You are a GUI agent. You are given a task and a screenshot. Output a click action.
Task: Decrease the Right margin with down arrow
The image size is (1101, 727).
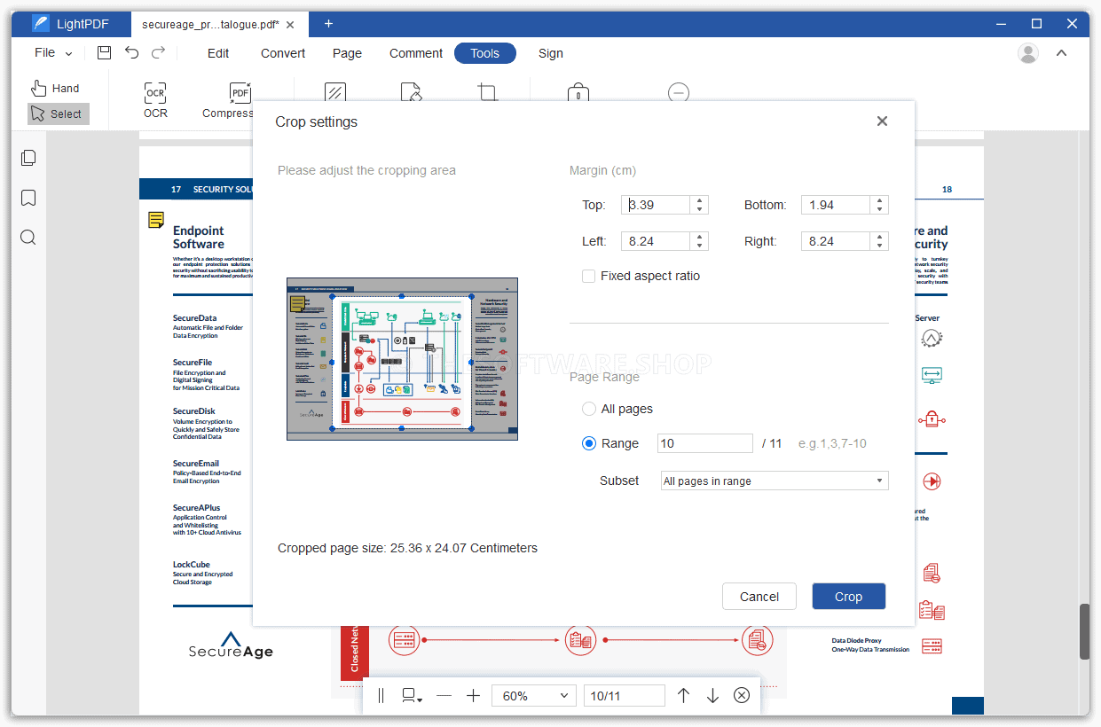879,246
